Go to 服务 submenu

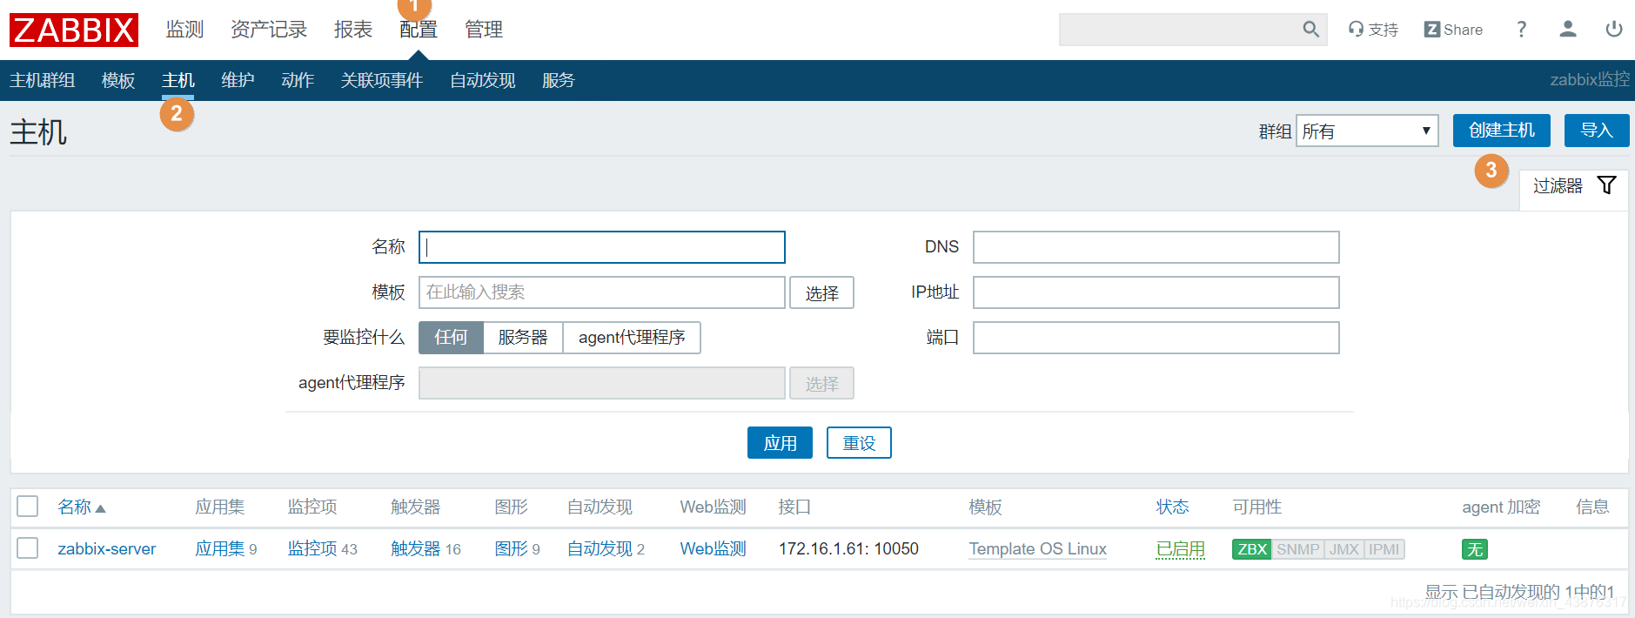pos(559,81)
